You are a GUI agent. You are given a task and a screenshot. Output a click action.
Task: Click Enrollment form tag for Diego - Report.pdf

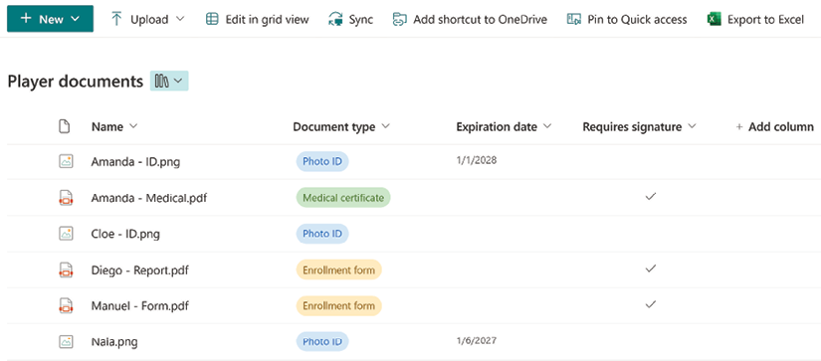point(338,270)
